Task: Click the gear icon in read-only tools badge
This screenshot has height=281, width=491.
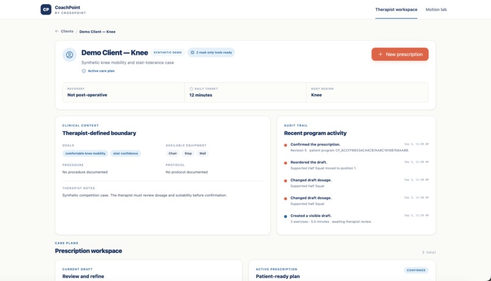Action: (193, 52)
